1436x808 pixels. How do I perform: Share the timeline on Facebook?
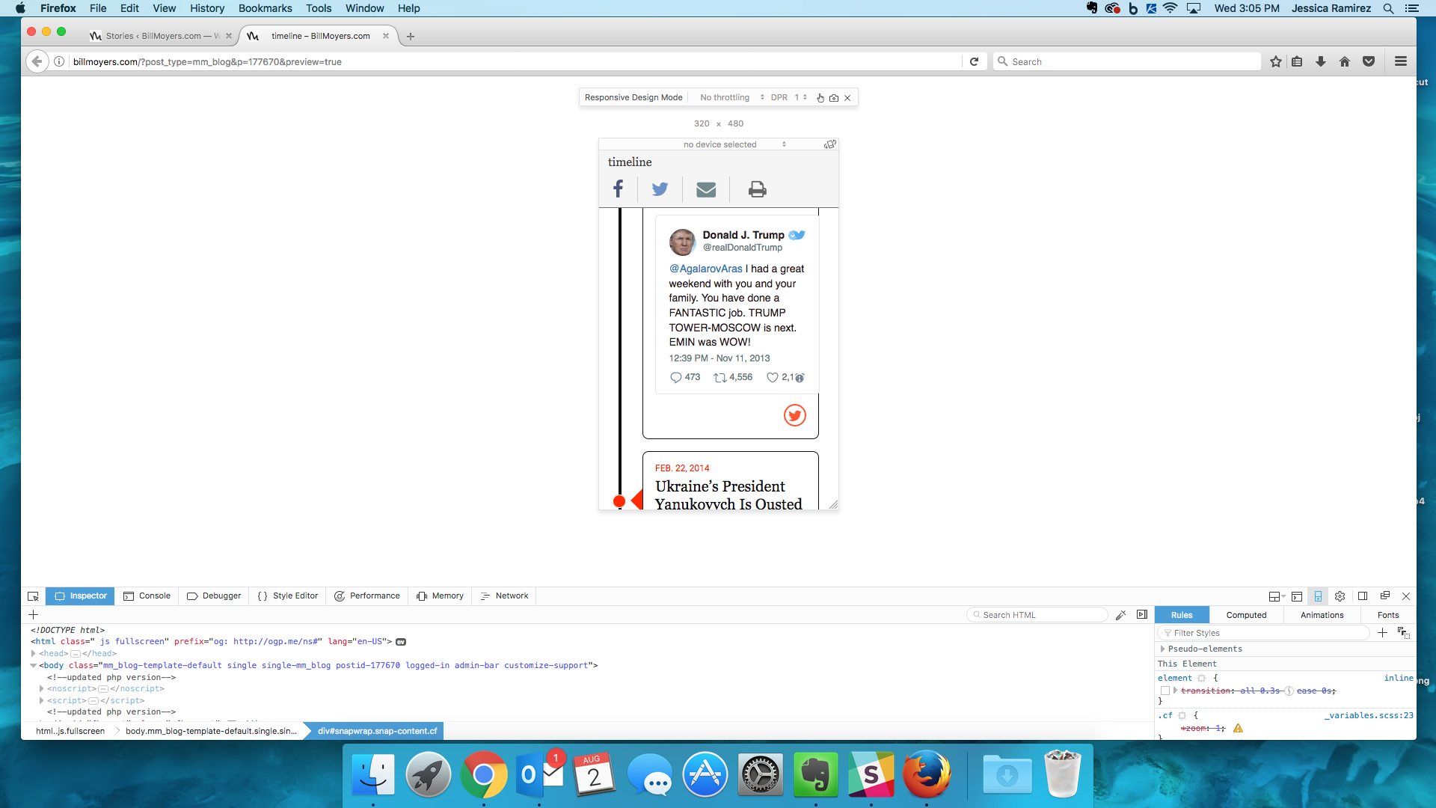[x=618, y=189]
